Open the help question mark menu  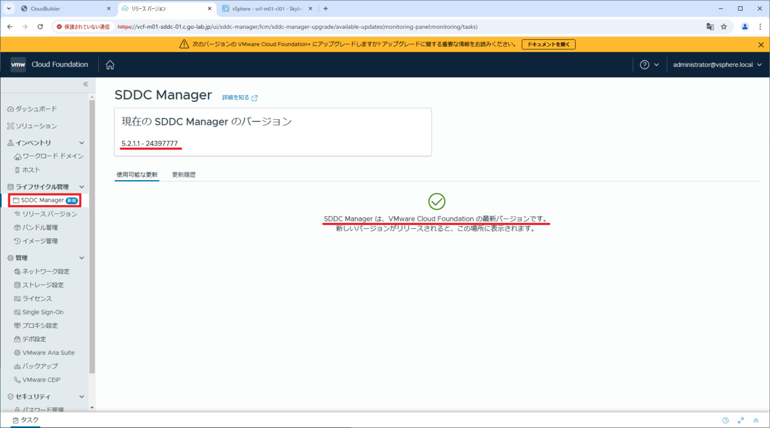click(x=649, y=65)
